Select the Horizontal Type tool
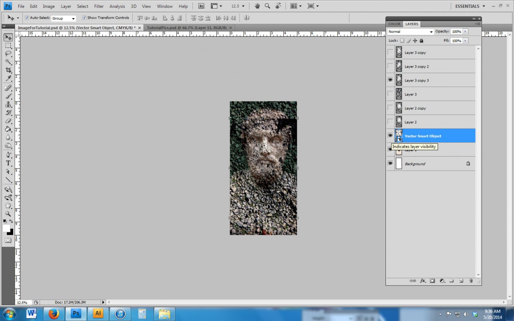Viewport: 514px width, 321px height. (x=9, y=163)
